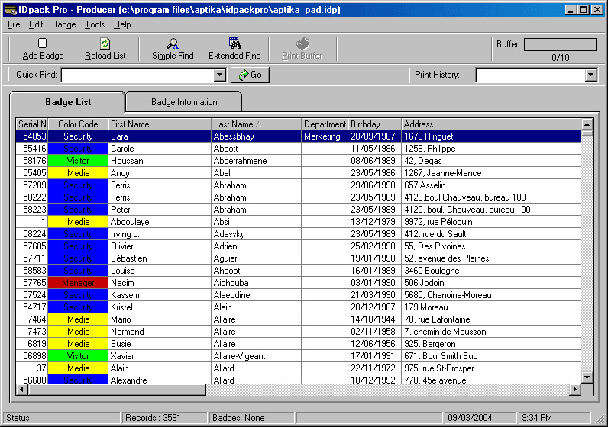Screen dimensions: 608x427
Task: Open the Help menu
Action: 122,24
